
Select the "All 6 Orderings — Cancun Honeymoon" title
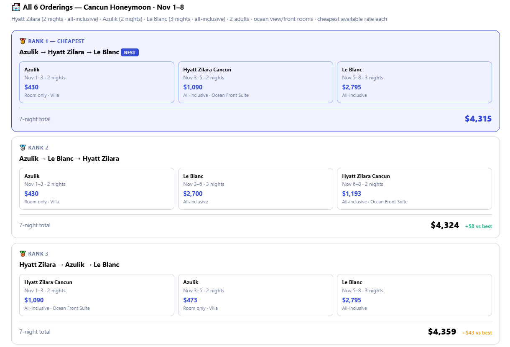point(103,7)
